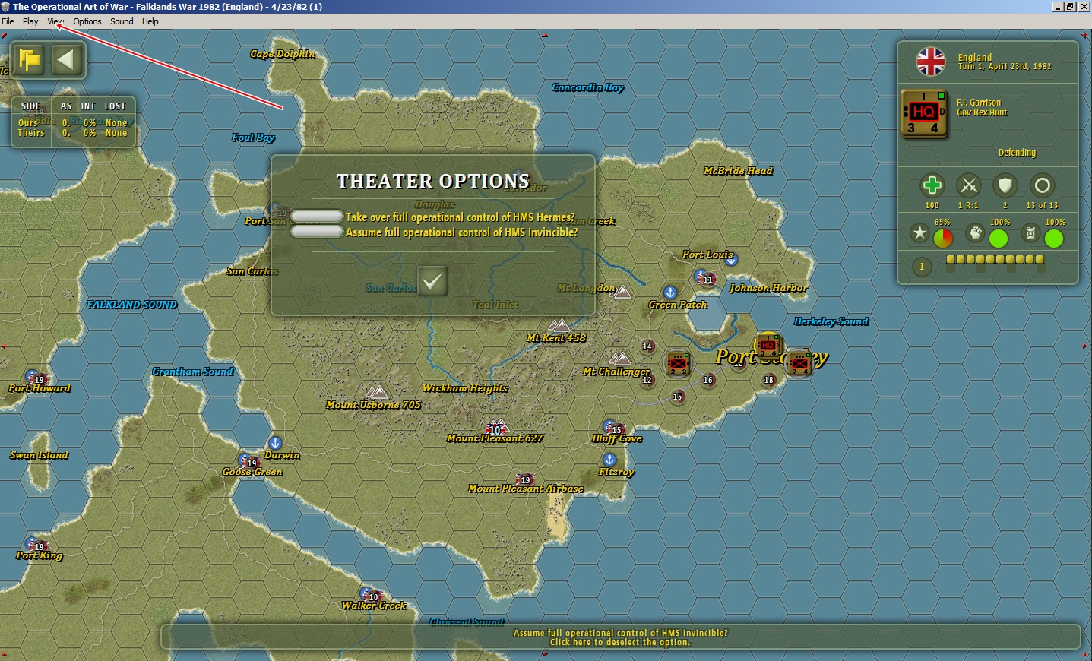Click the star proficiency icon
The image size is (1092, 661).
pos(919,233)
